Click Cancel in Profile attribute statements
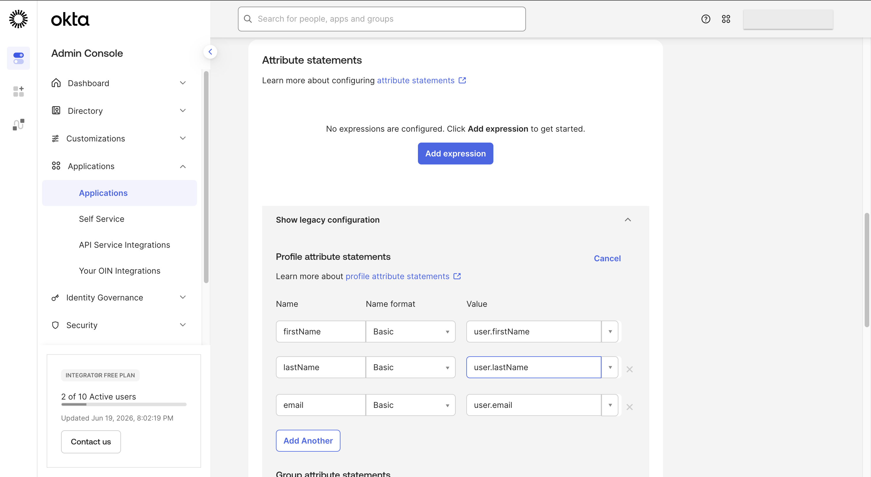This screenshot has width=871, height=477. (x=607, y=258)
